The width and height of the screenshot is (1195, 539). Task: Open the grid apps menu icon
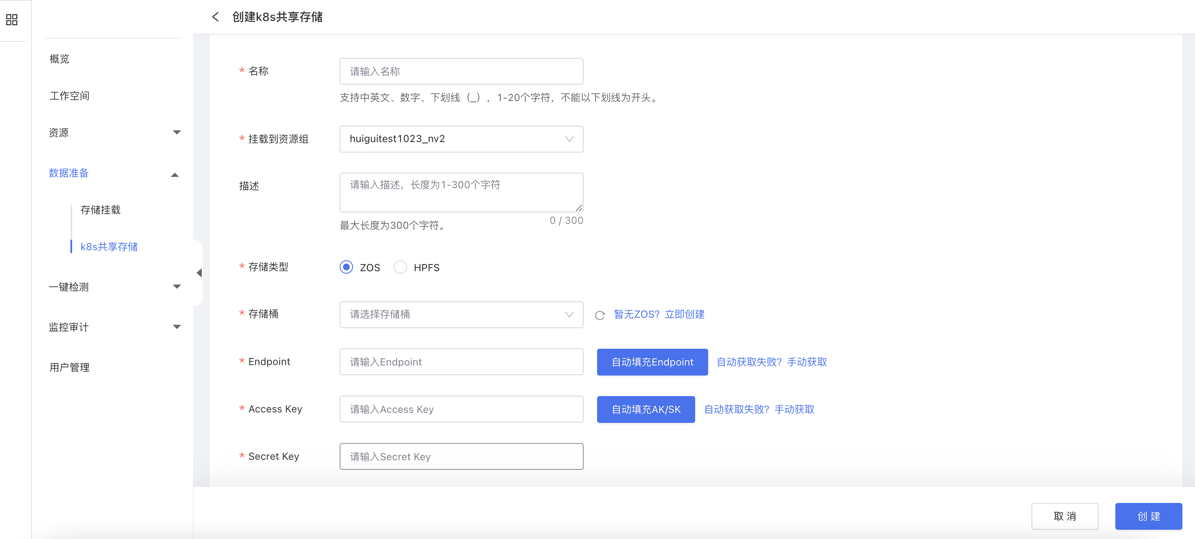(12, 19)
